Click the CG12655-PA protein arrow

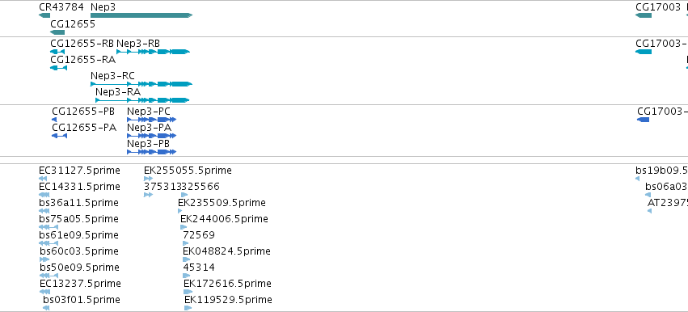click(59, 136)
